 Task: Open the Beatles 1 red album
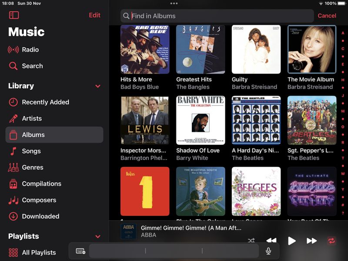pos(145,191)
